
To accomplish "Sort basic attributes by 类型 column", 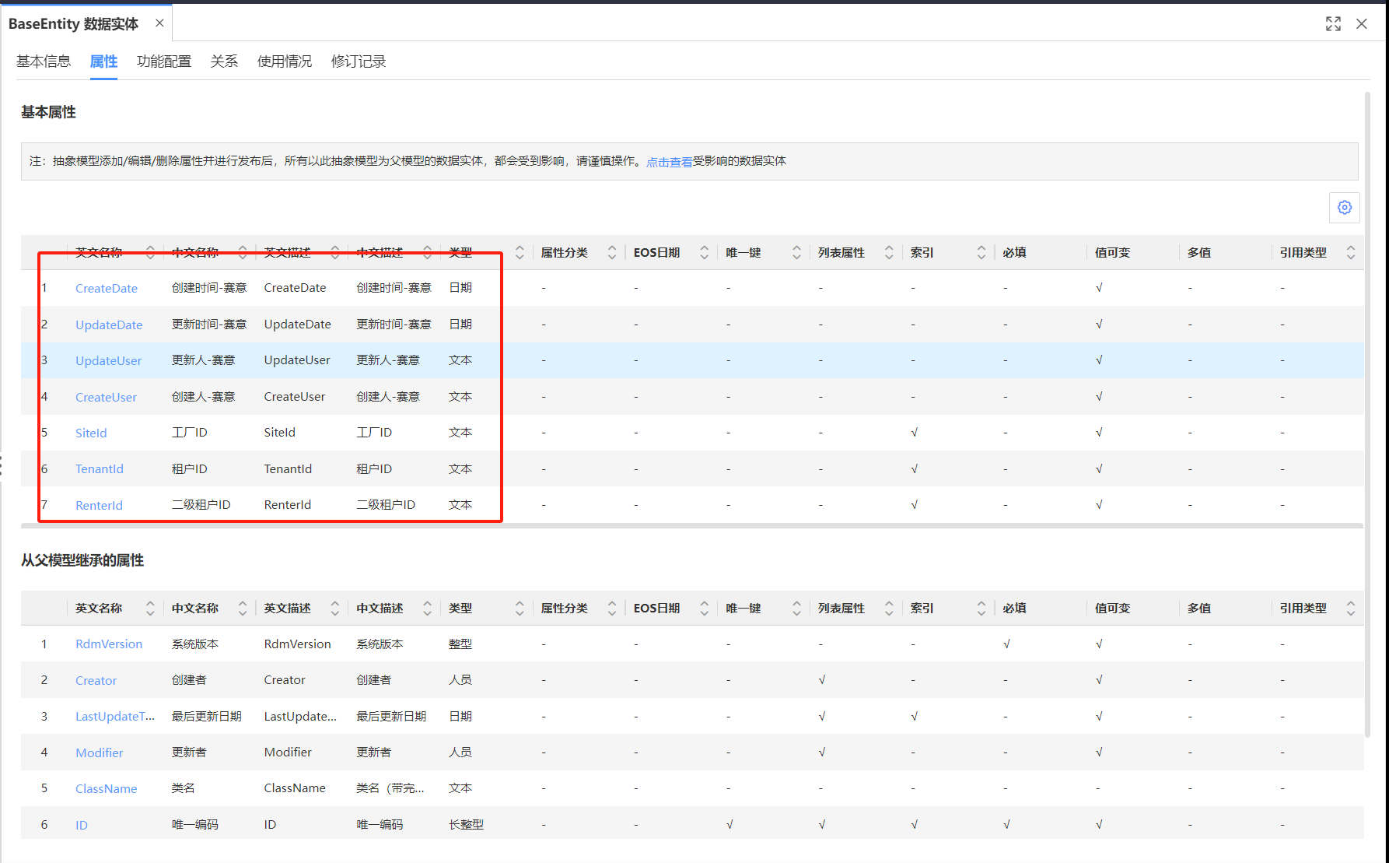I will pos(520,253).
